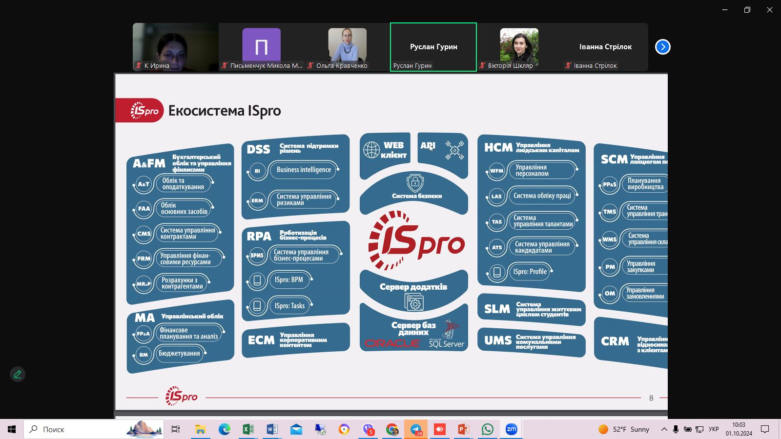This screenshot has width=781, height=439.
Task: Select Руслан Гурин active speaker tile
Action: 433,47
